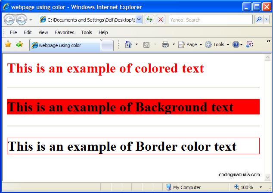Open a new blank tab
This screenshot has width=273, height=193.
(x=107, y=45)
